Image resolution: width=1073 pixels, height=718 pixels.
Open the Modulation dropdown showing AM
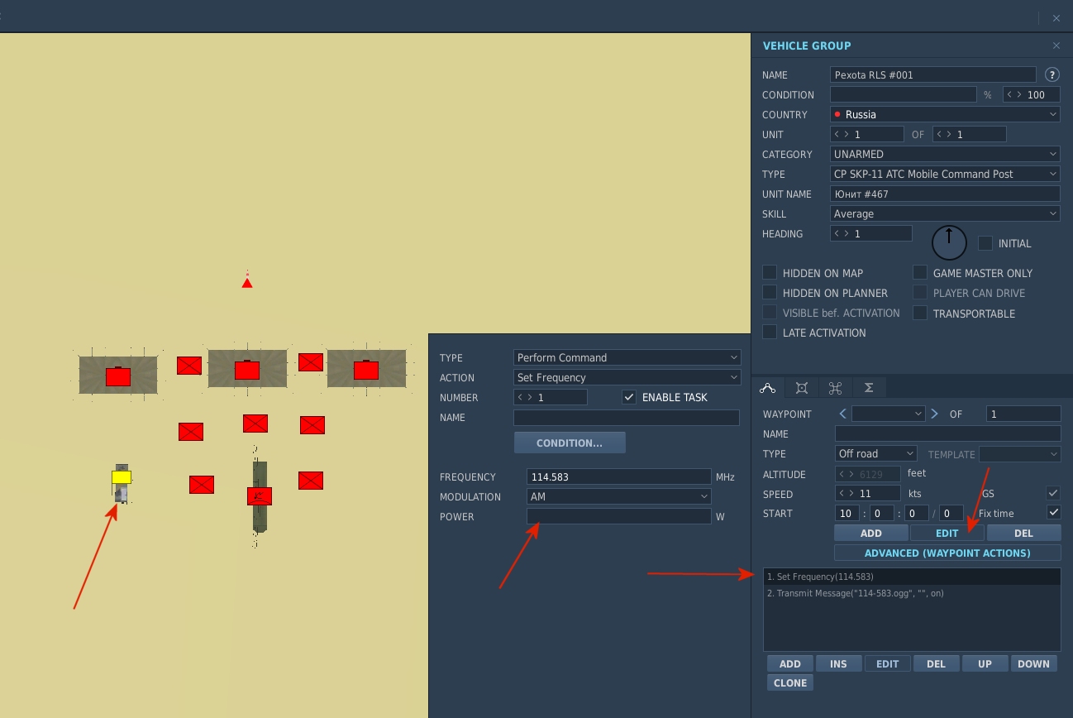pos(619,496)
